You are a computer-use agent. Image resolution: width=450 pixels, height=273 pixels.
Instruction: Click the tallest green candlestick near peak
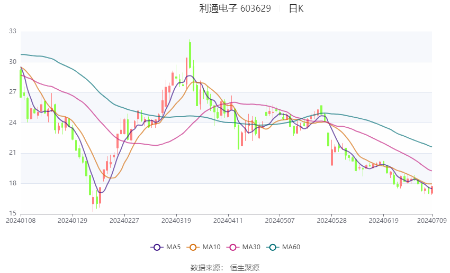coord(190,55)
